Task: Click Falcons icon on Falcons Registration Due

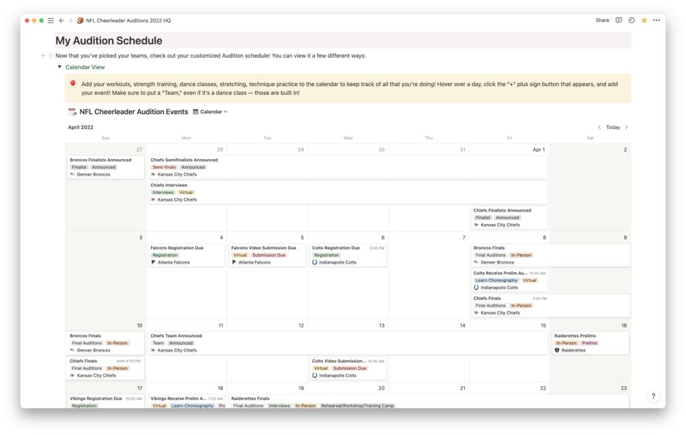Action: coord(153,263)
